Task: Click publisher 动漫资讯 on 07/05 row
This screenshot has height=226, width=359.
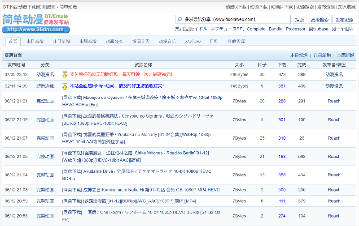Action: tap(334, 75)
